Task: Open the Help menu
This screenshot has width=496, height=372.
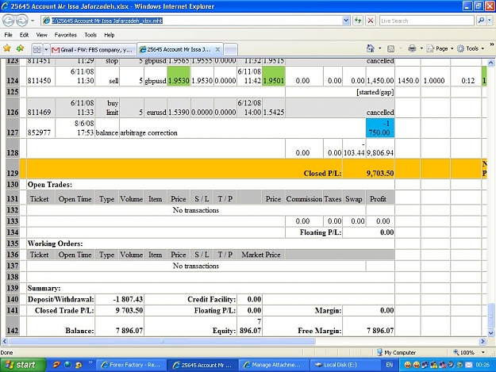Action: pyautogui.click(x=110, y=35)
